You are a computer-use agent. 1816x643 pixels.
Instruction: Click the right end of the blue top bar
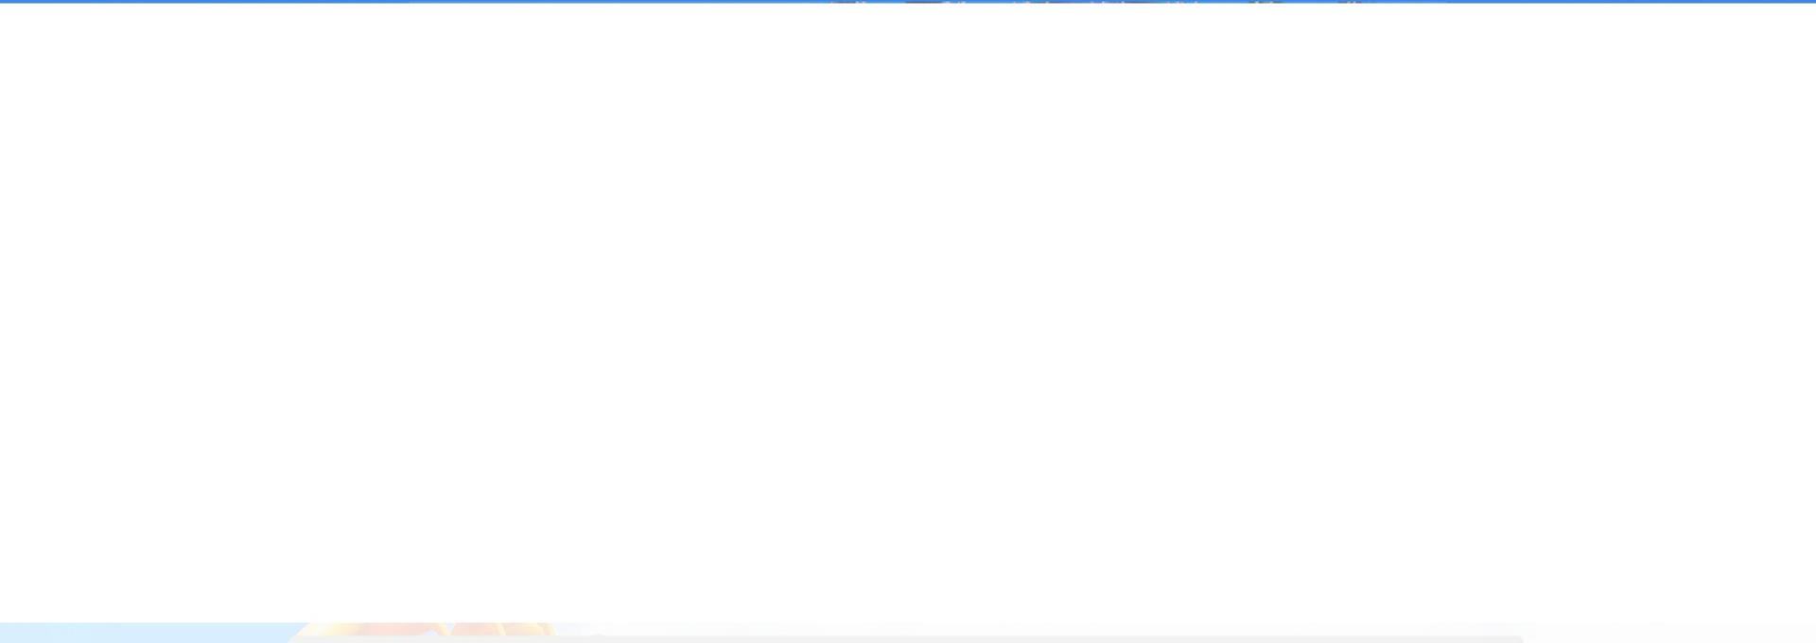coord(1802,1)
